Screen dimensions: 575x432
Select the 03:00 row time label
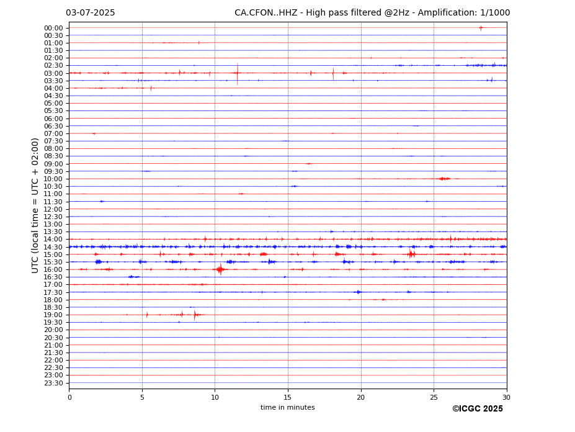pyautogui.click(x=53, y=73)
